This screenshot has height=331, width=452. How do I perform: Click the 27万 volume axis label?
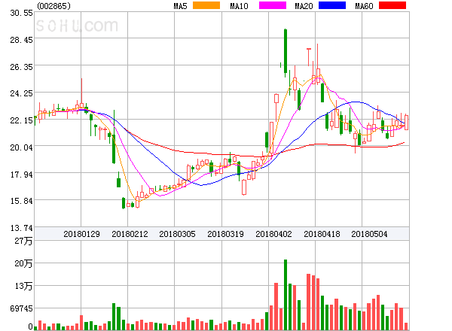(x=23, y=241)
